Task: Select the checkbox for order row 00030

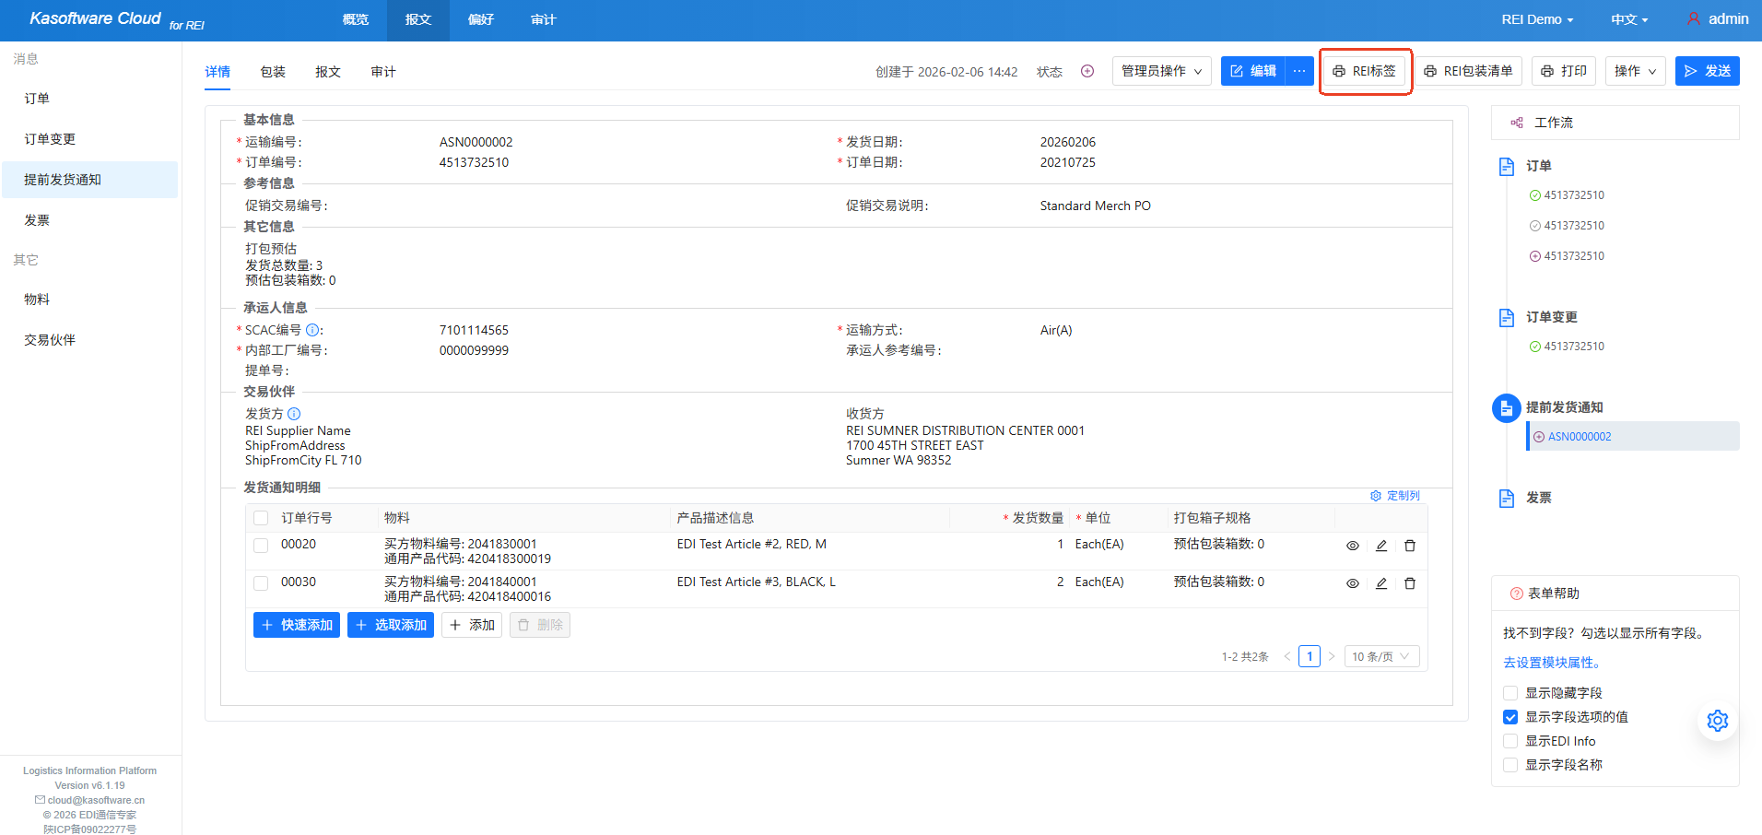Action: (x=261, y=583)
